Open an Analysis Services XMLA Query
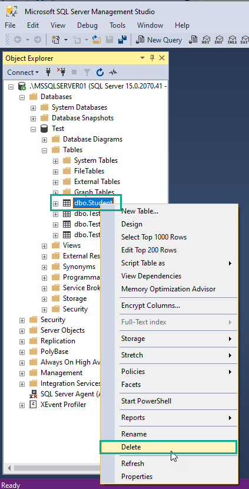249x489 pixels. 231,40
